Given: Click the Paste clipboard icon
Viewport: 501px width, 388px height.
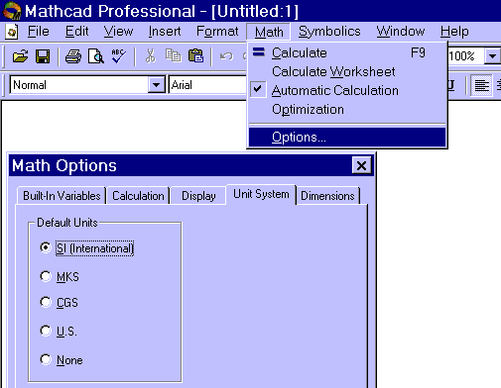Looking at the screenshot, I should [195, 55].
